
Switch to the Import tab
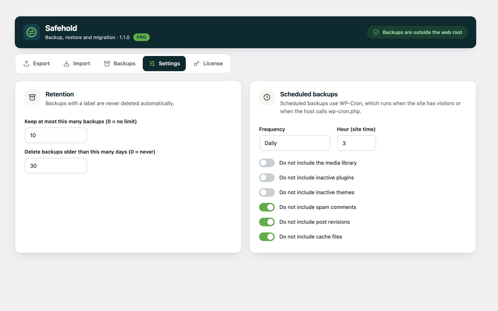[77, 63]
